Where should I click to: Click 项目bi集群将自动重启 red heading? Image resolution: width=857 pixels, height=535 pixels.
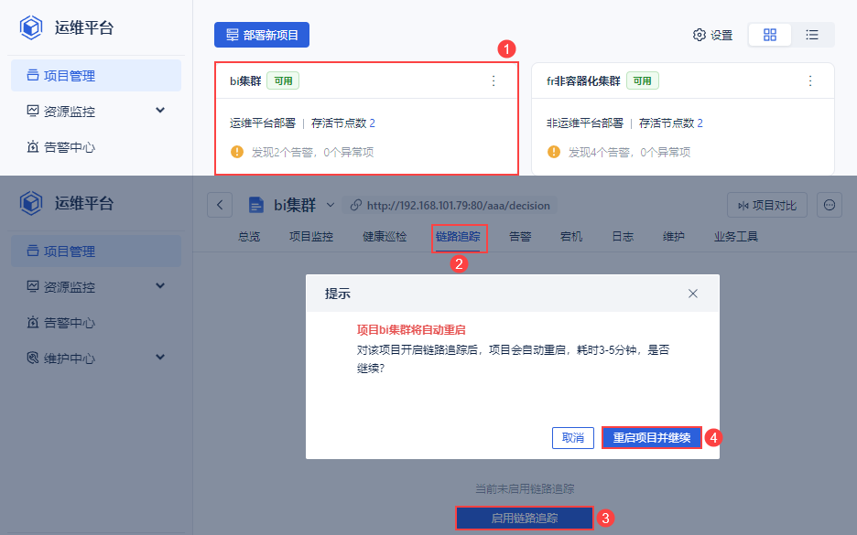tap(411, 330)
